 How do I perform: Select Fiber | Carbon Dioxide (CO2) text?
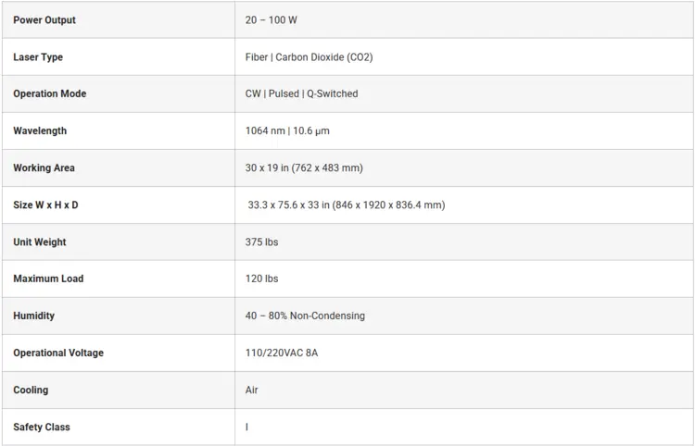[x=309, y=57]
